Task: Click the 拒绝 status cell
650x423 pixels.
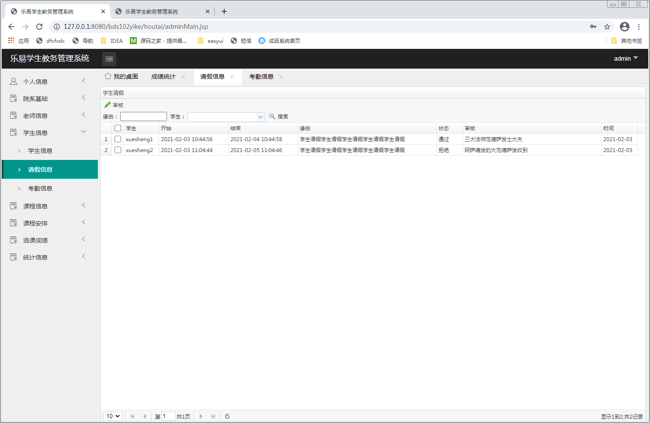Action: point(450,150)
